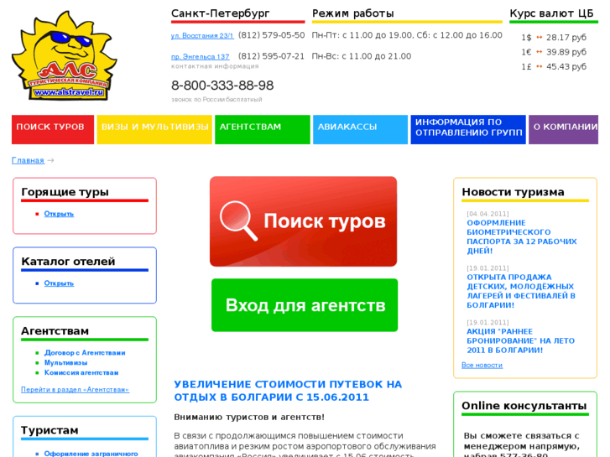Image resolution: width=610 pixels, height=457 pixels.
Task: Click the Каталог отелей heading
Action: (68, 262)
